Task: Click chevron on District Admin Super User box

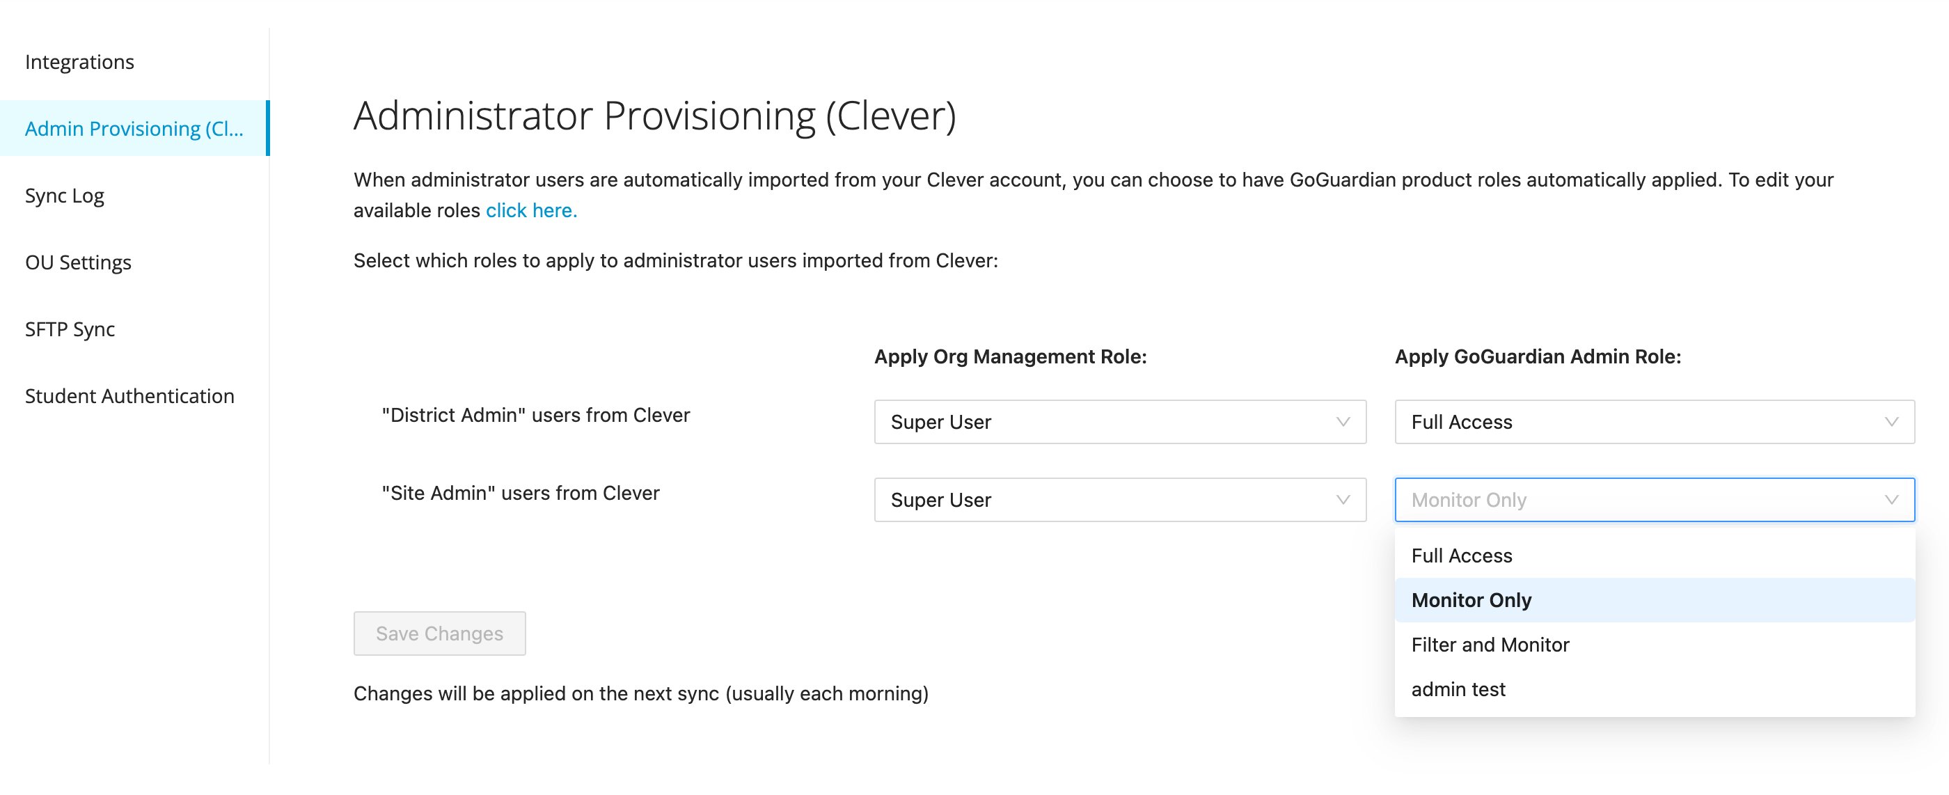Action: click(x=1343, y=421)
